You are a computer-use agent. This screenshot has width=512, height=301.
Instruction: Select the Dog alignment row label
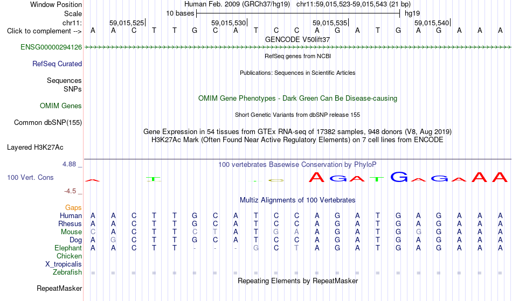pos(76,240)
